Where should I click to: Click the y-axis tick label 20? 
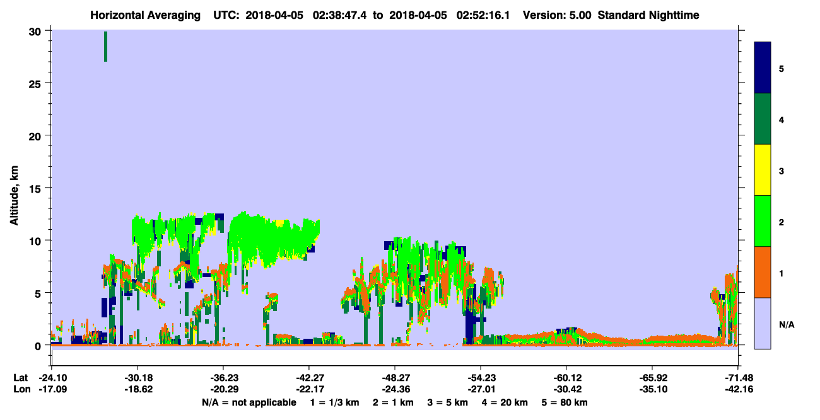pyautogui.click(x=37, y=135)
